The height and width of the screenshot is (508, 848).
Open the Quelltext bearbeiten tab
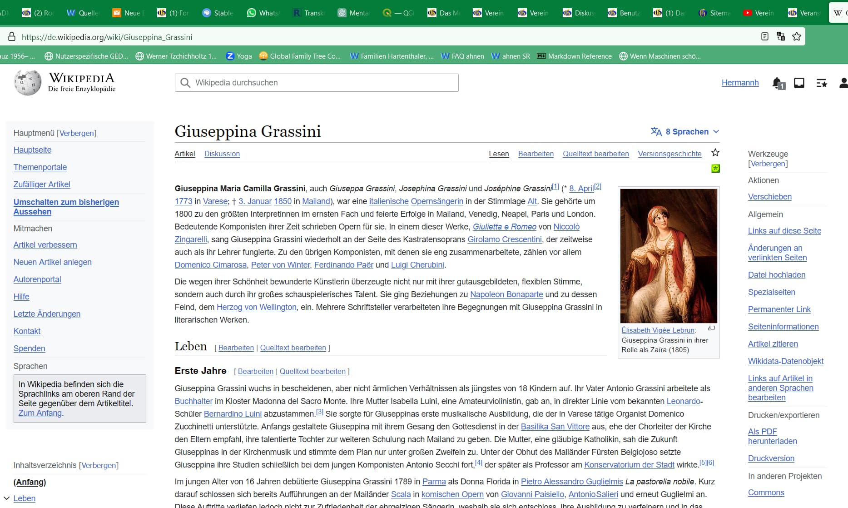click(596, 154)
